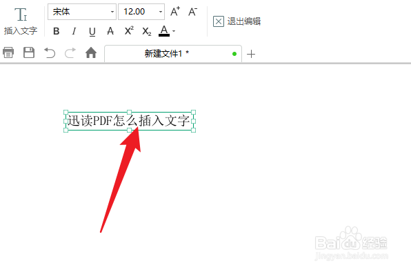Toggle italic formatting
The width and height of the screenshot is (411, 270).
tap(74, 31)
